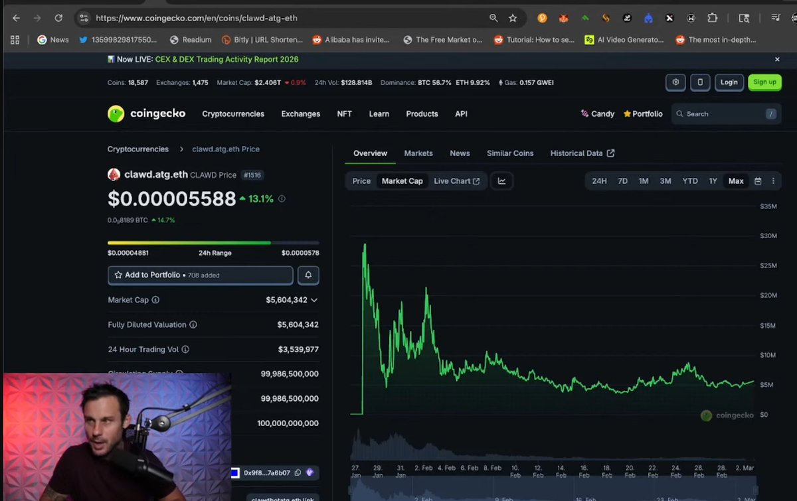Open Live Chart external link
The height and width of the screenshot is (501, 797).
pyautogui.click(x=457, y=181)
